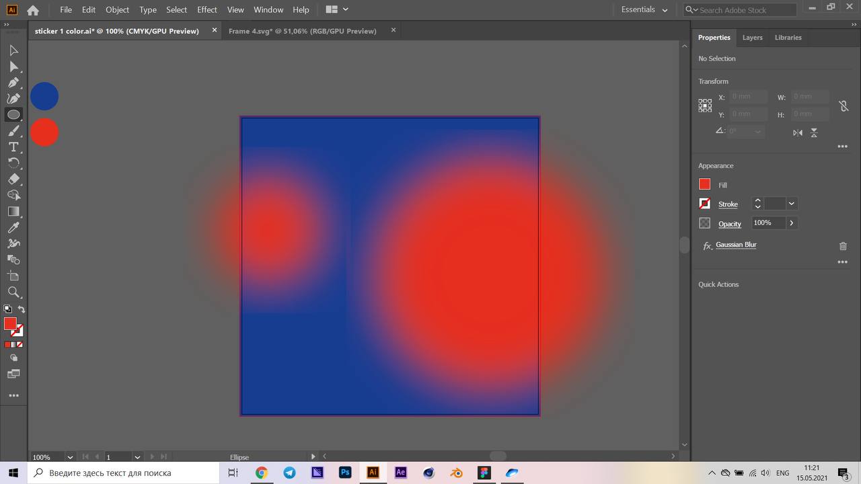Viewport: 861px width, 484px height.
Task: Switch to the Libraries tab
Action: [788, 38]
